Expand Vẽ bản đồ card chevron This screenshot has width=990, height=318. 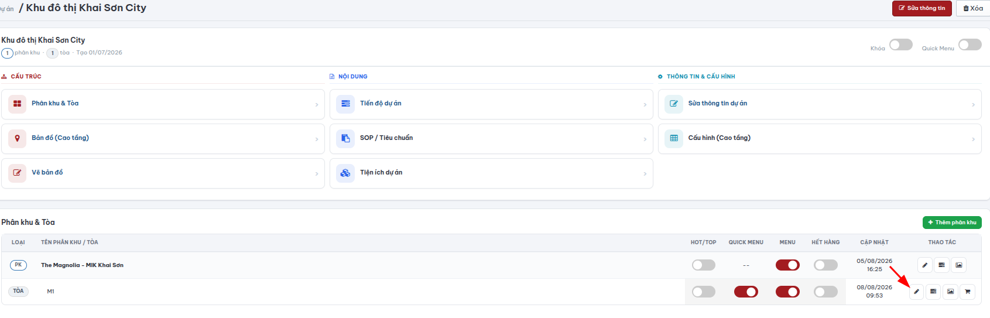coord(317,174)
